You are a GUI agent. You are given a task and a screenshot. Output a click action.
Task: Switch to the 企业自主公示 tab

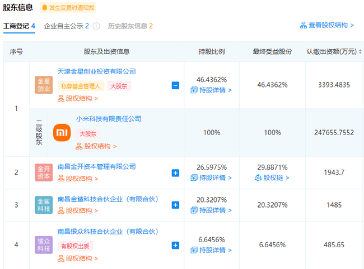click(x=67, y=26)
